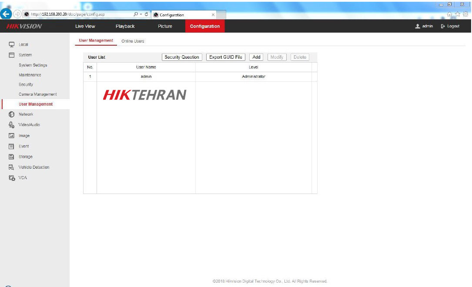Click the admin user icon

[418, 26]
